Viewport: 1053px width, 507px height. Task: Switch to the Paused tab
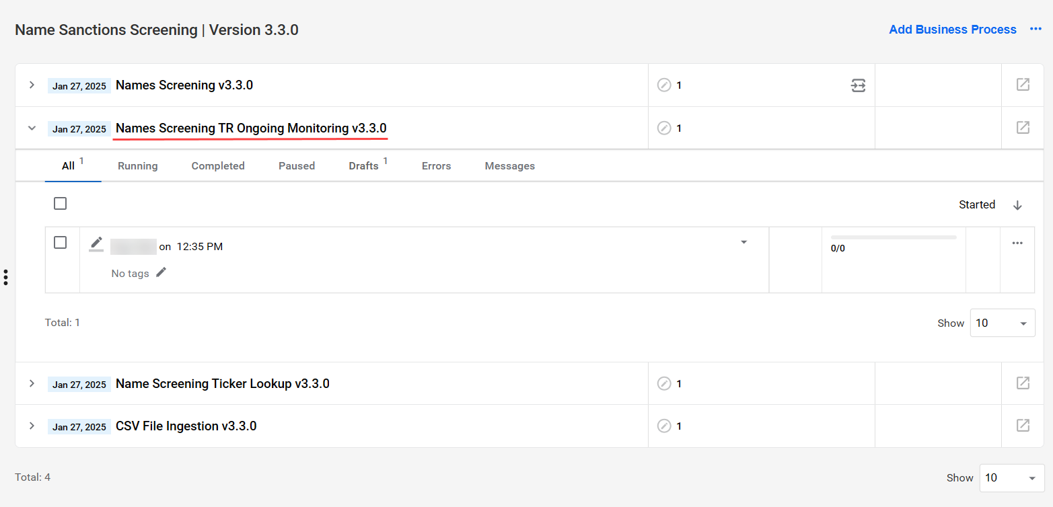pyautogui.click(x=297, y=165)
